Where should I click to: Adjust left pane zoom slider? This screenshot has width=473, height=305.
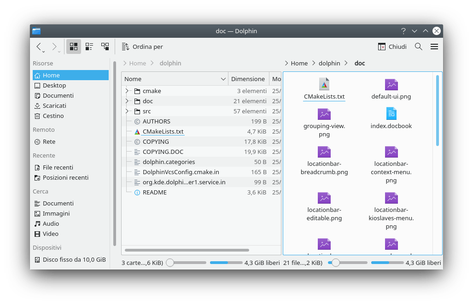(170, 263)
